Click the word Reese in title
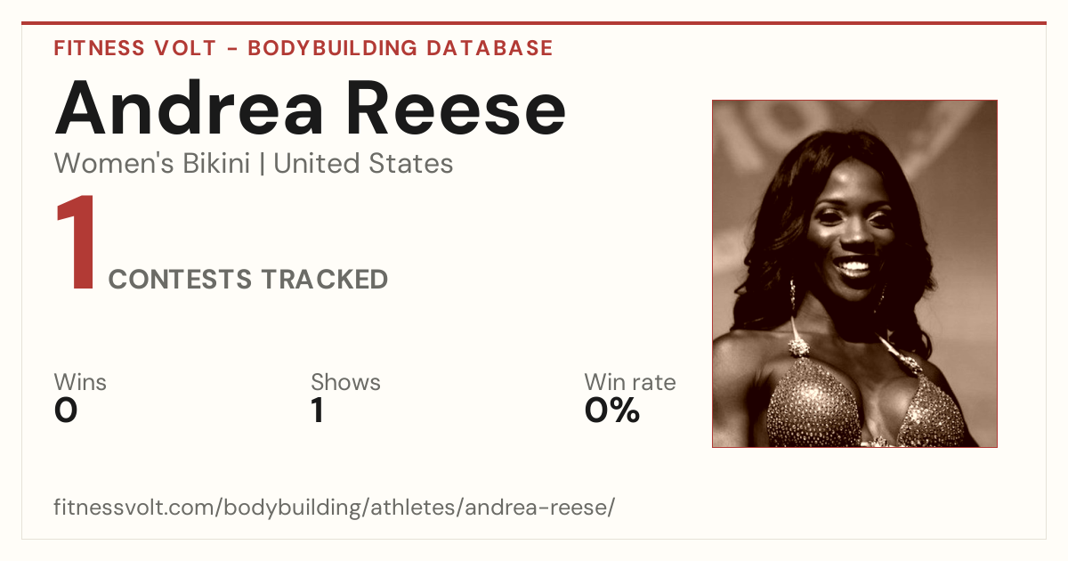The width and height of the screenshot is (1068, 561). tap(457, 107)
